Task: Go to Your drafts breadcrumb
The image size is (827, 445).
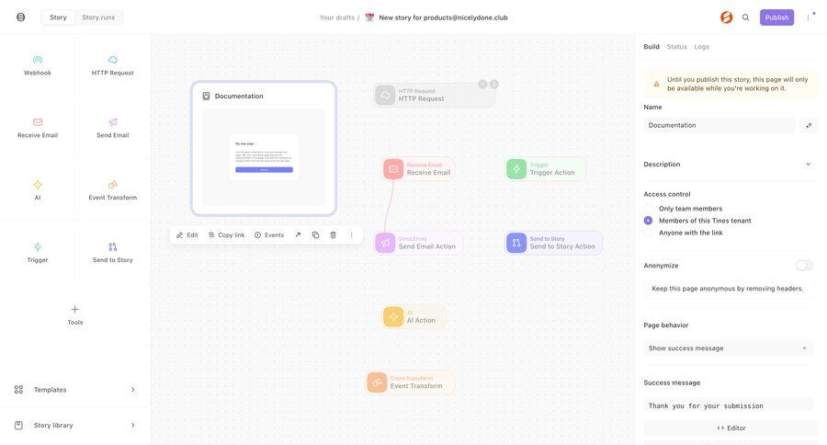Action: (337, 17)
